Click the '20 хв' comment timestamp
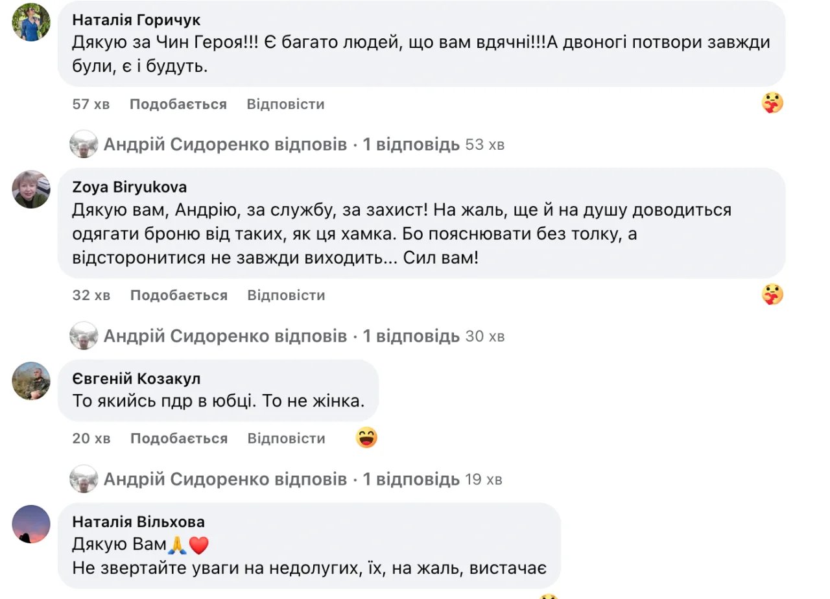Viewport: 830px width, 599px height. [91, 439]
